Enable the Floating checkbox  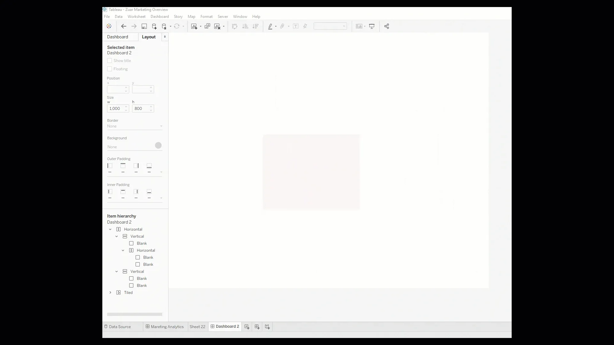pyautogui.click(x=110, y=69)
